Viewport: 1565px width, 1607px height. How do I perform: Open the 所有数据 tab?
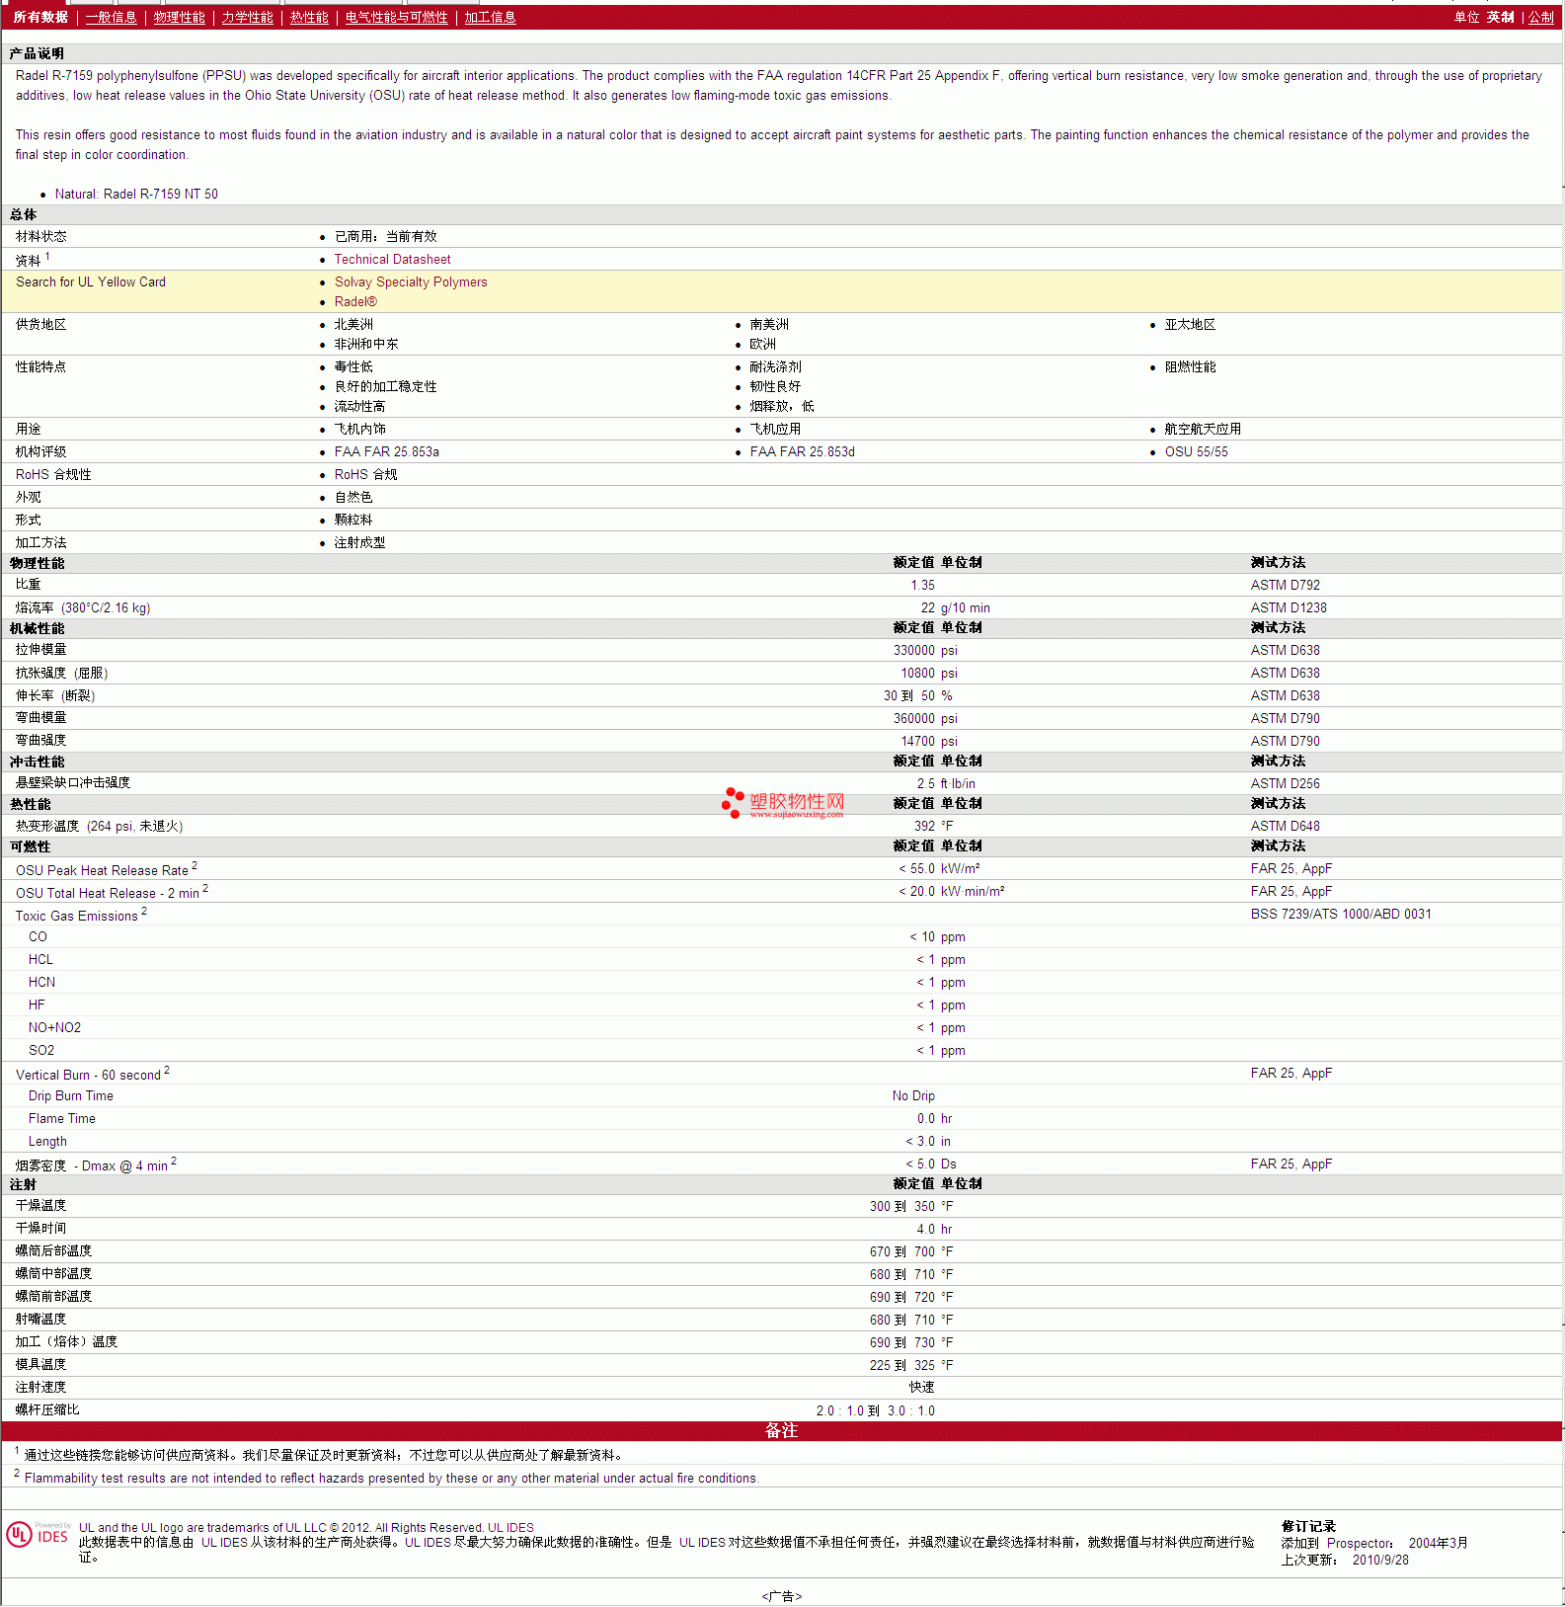click(40, 17)
